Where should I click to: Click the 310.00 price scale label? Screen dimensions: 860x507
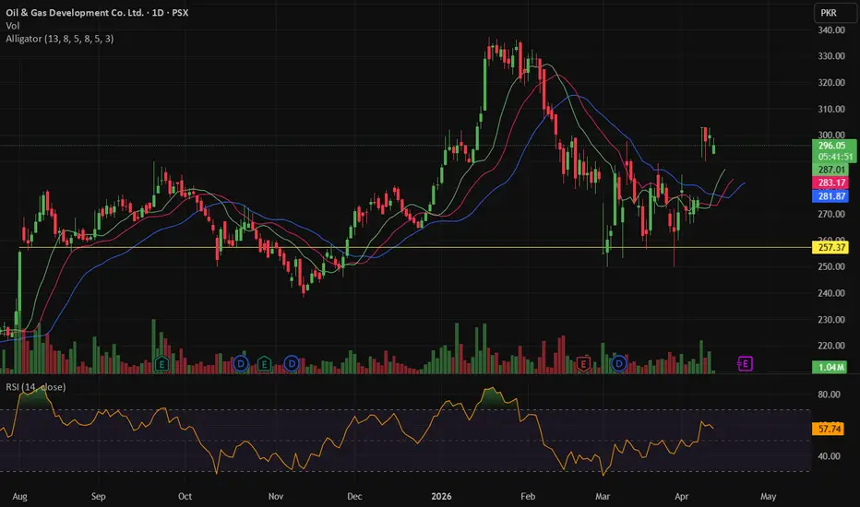click(831, 109)
